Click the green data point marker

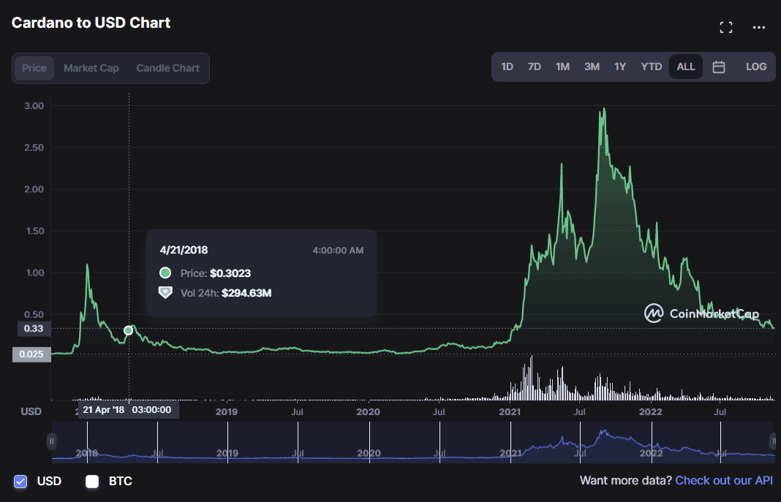click(129, 330)
